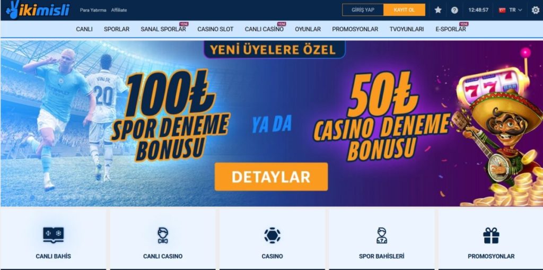Select the Spor Bahisleri player icon
Screen dimensions: 543x270
(x=382, y=236)
